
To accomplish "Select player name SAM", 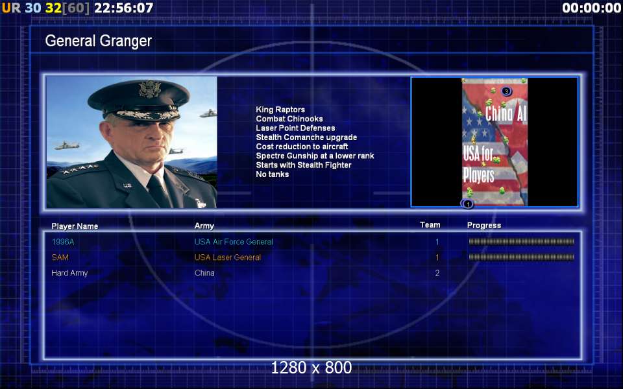I will [x=60, y=257].
